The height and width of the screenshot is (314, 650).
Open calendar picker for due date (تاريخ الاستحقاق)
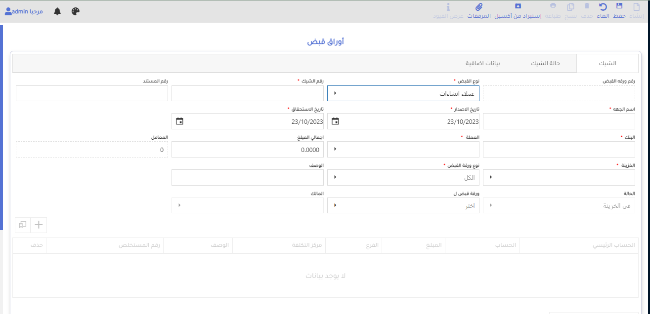click(179, 121)
